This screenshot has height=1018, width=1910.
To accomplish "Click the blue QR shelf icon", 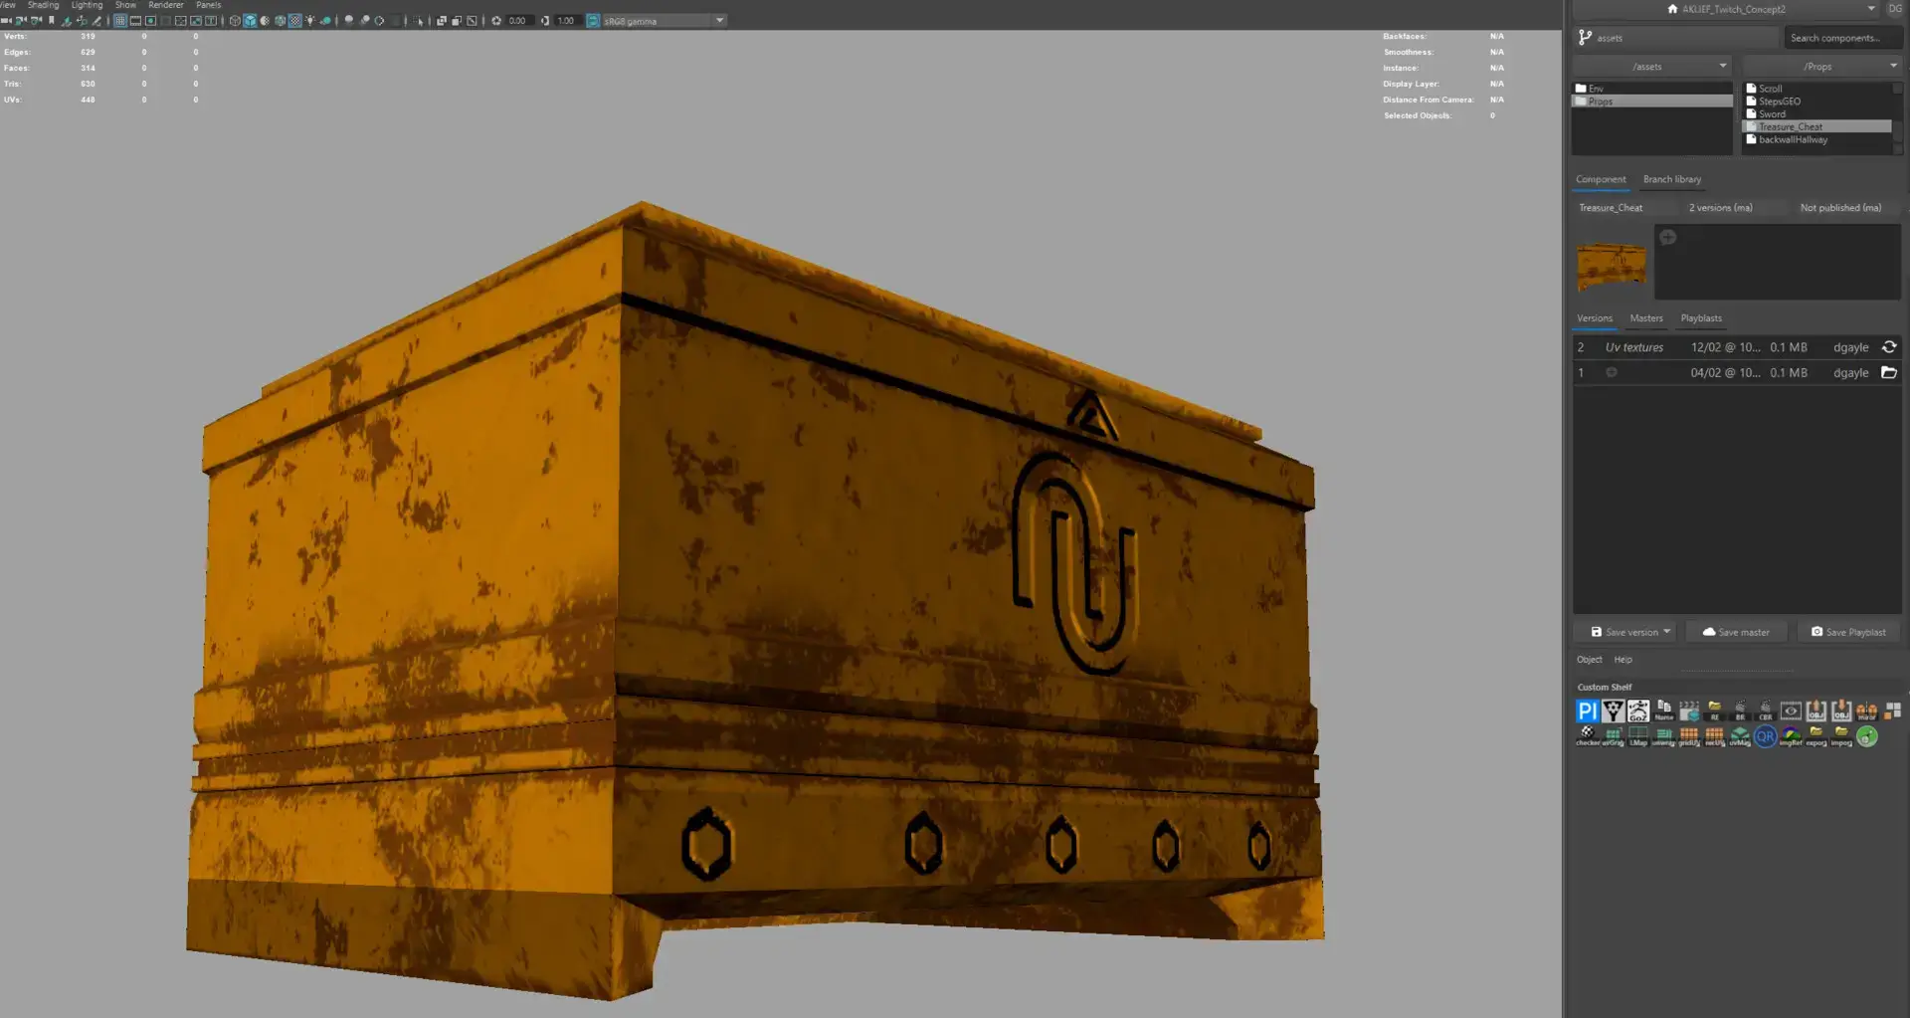I will [x=1765, y=736].
